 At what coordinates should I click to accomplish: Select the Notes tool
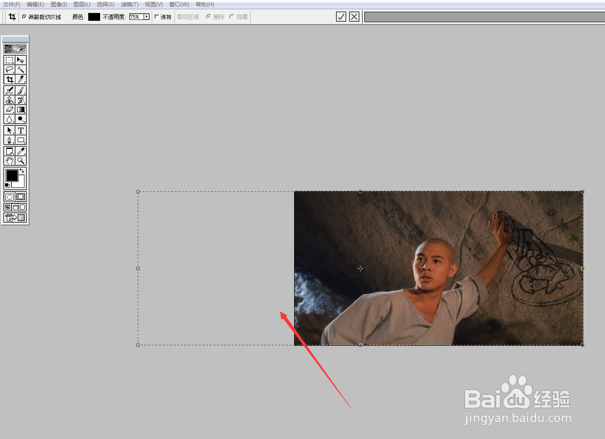click(10, 151)
